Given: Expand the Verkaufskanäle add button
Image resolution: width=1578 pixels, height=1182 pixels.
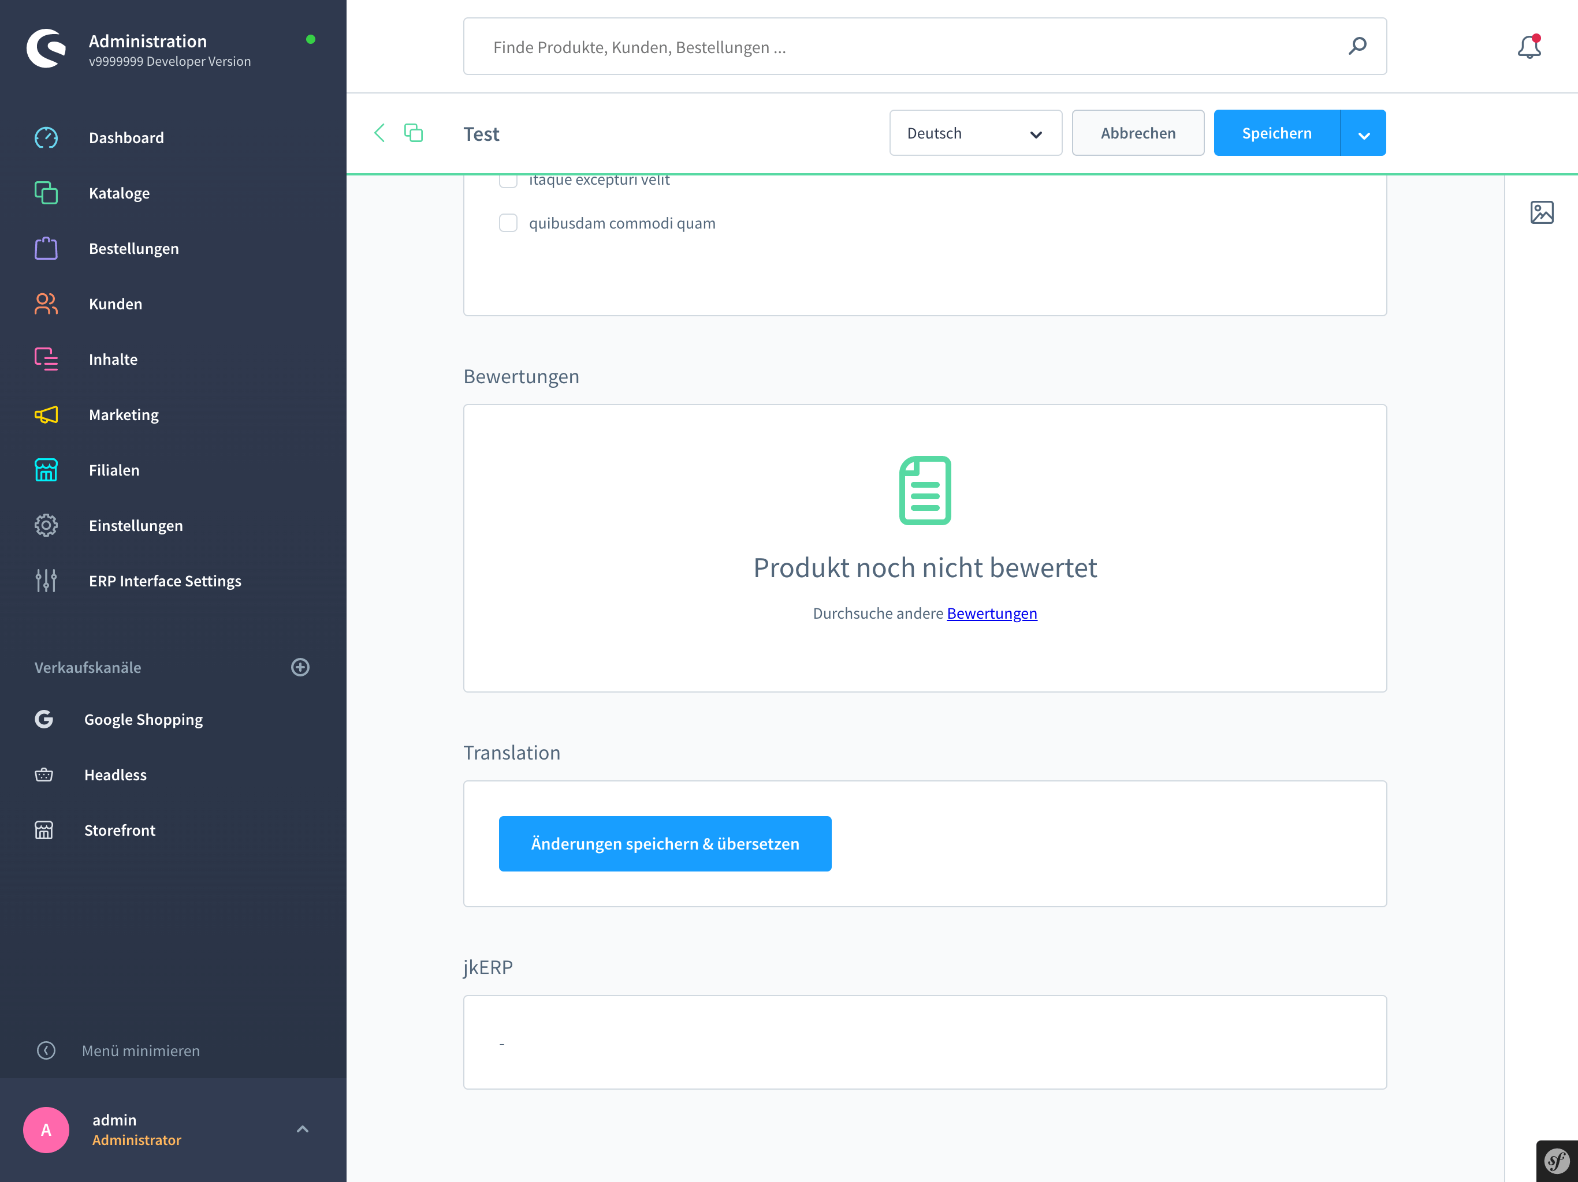Looking at the screenshot, I should 302,667.
